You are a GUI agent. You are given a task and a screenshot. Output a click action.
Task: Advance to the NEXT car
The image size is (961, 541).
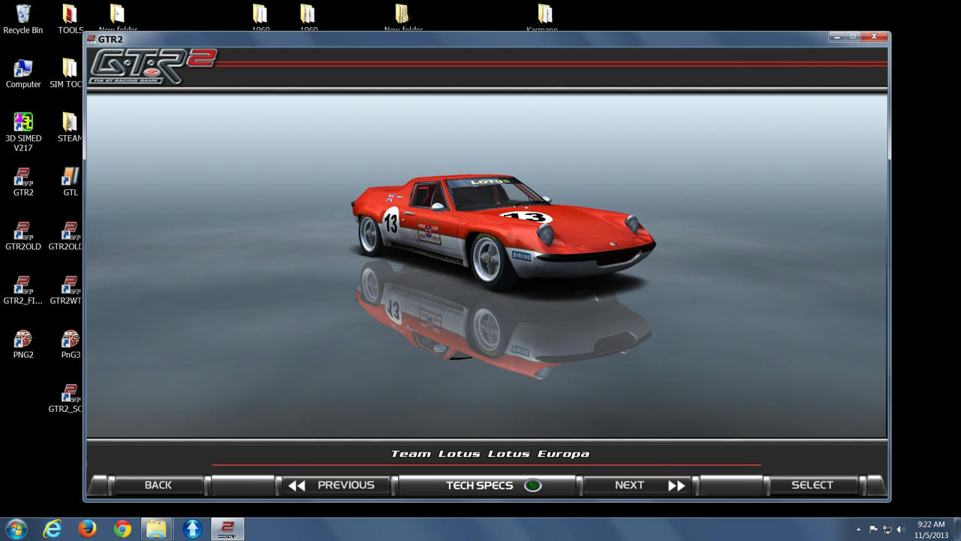638,485
